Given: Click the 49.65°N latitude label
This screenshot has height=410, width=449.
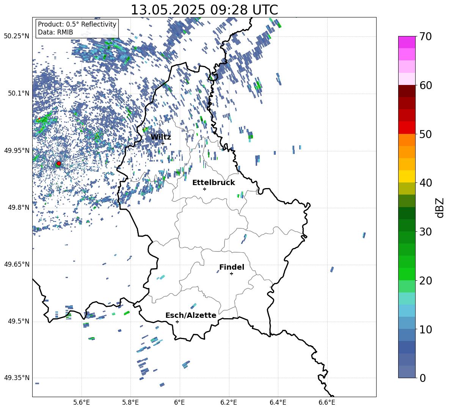Looking at the screenshot, I should point(17,264).
